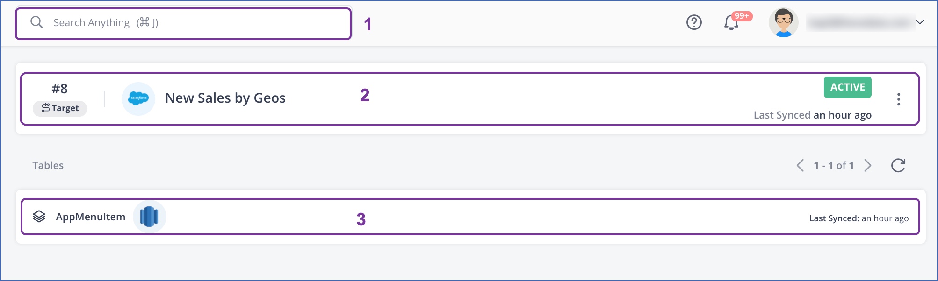Select the Tables section header
The width and height of the screenshot is (938, 281).
(48, 165)
